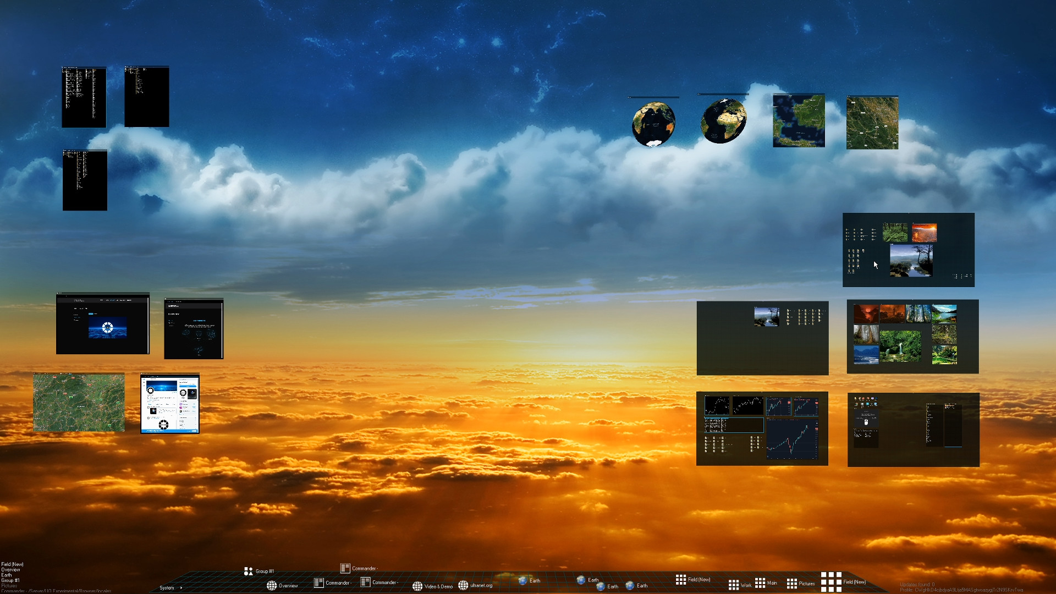Open Commander from its taskbar icon

point(345,568)
